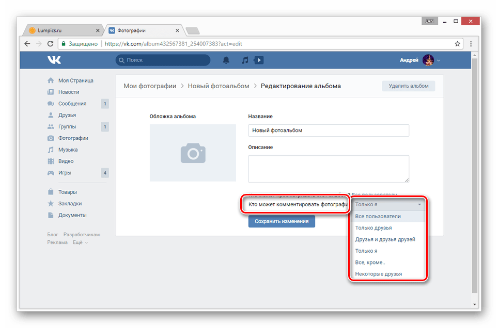Viewport: 498px width, 328px height.
Task: Open the music note icon in header
Action: [244, 60]
